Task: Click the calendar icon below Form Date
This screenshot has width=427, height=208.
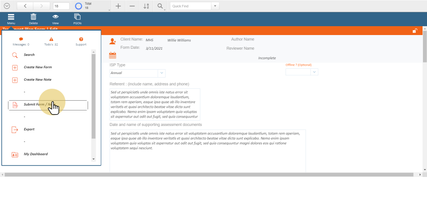Action: [113, 55]
